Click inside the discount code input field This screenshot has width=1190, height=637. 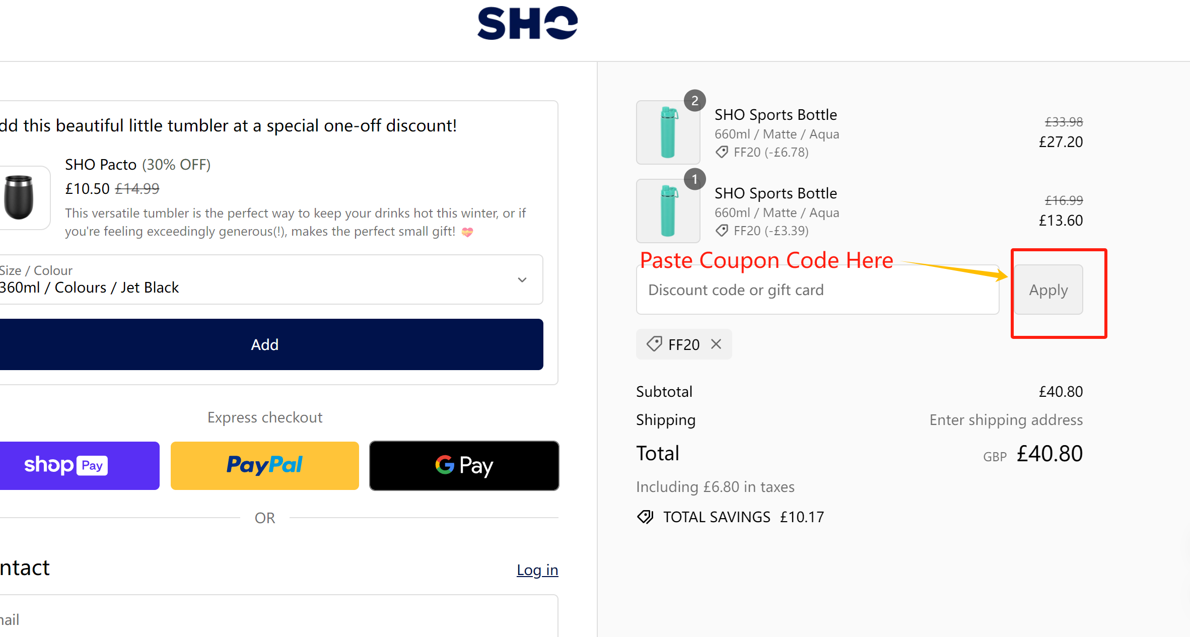pos(816,290)
